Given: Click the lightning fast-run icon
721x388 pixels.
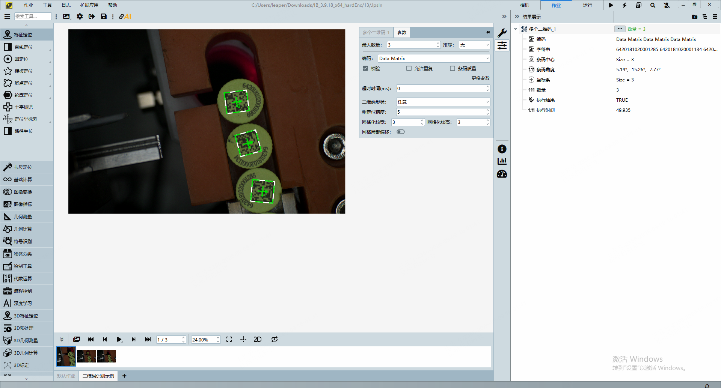Looking at the screenshot, I should click(624, 5).
